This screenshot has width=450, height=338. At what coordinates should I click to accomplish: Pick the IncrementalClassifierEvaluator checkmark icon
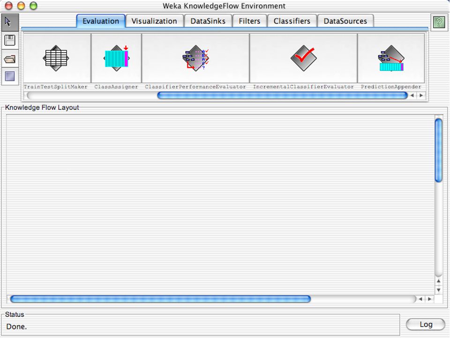(x=304, y=58)
